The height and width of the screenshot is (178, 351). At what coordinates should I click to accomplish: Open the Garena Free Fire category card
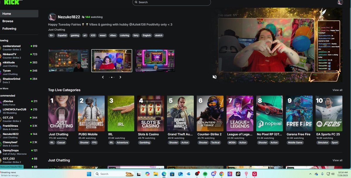(x=299, y=113)
